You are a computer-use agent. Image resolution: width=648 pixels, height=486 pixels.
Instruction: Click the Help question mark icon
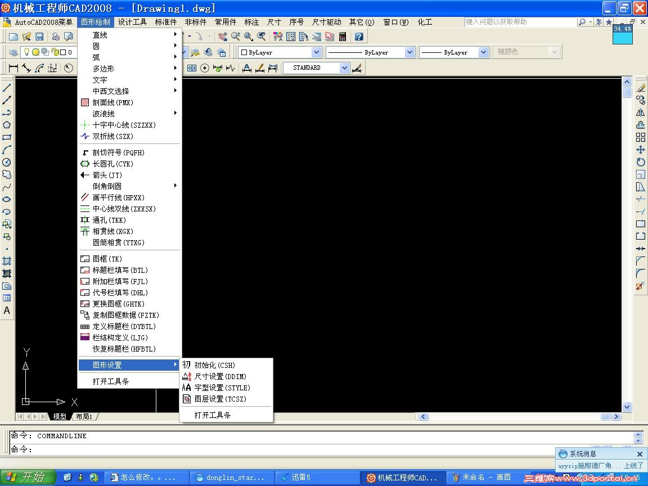[359, 37]
